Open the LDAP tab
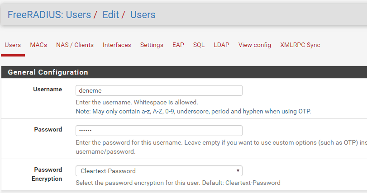 click(x=222, y=45)
